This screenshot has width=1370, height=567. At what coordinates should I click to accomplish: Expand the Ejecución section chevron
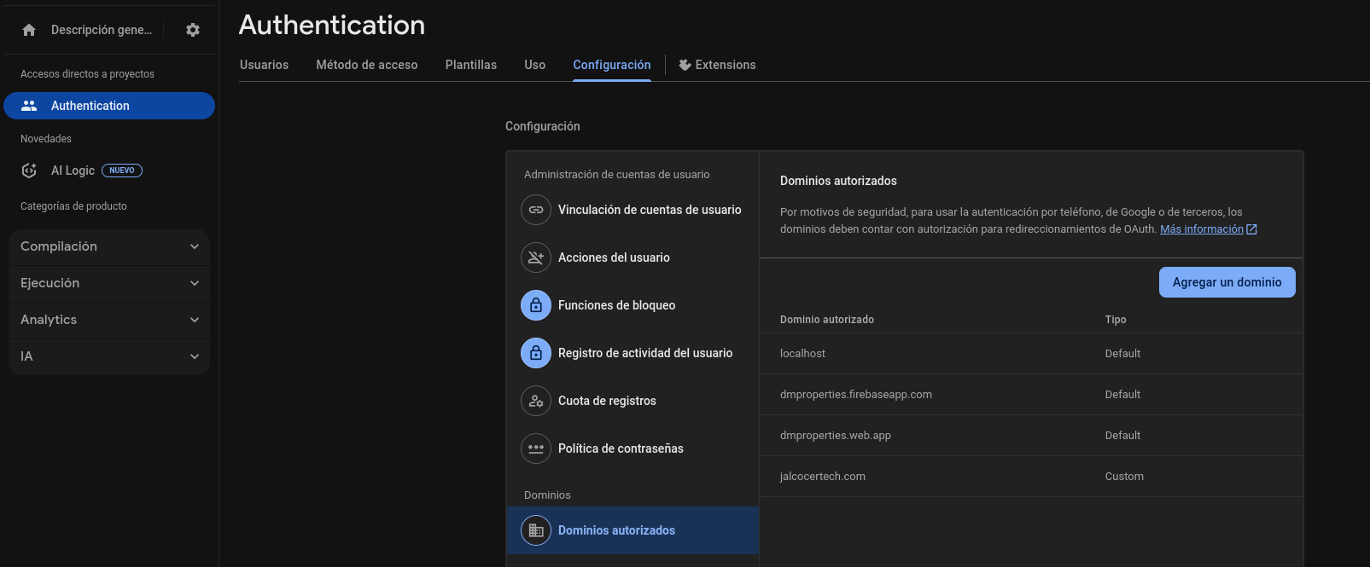(x=195, y=283)
